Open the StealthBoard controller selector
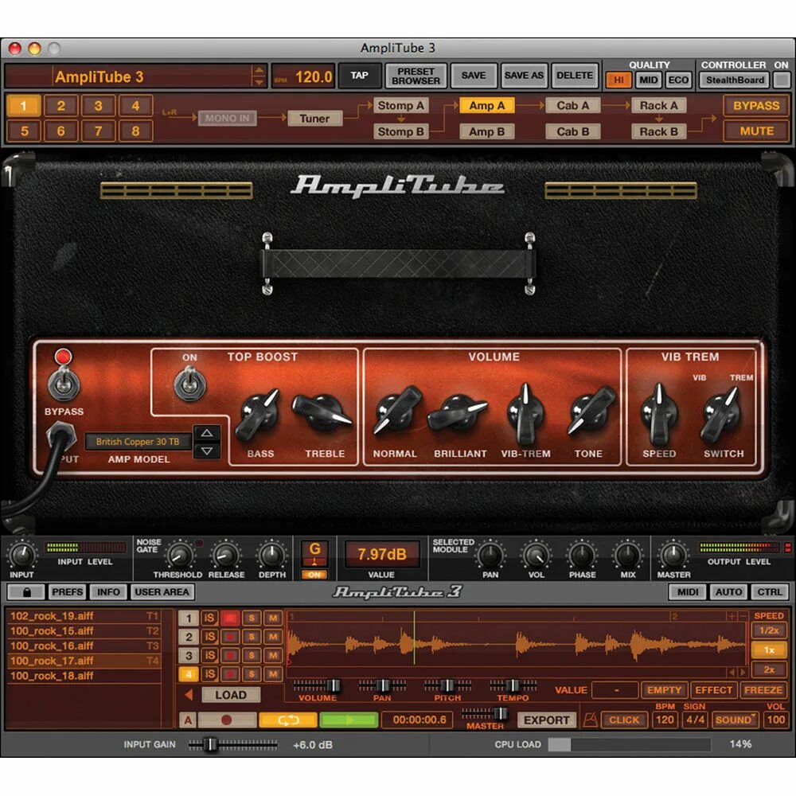Viewport: 796px width, 796px height. click(x=735, y=80)
